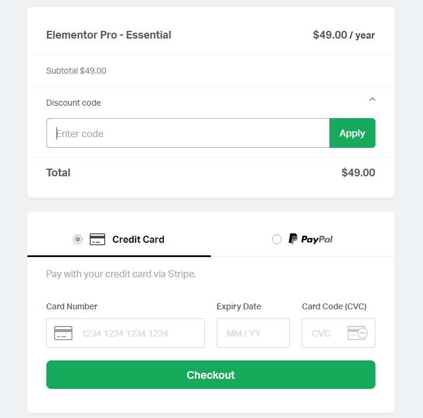423x418 pixels.
Task: Focus the Enter code discount field
Action: [x=188, y=133]
